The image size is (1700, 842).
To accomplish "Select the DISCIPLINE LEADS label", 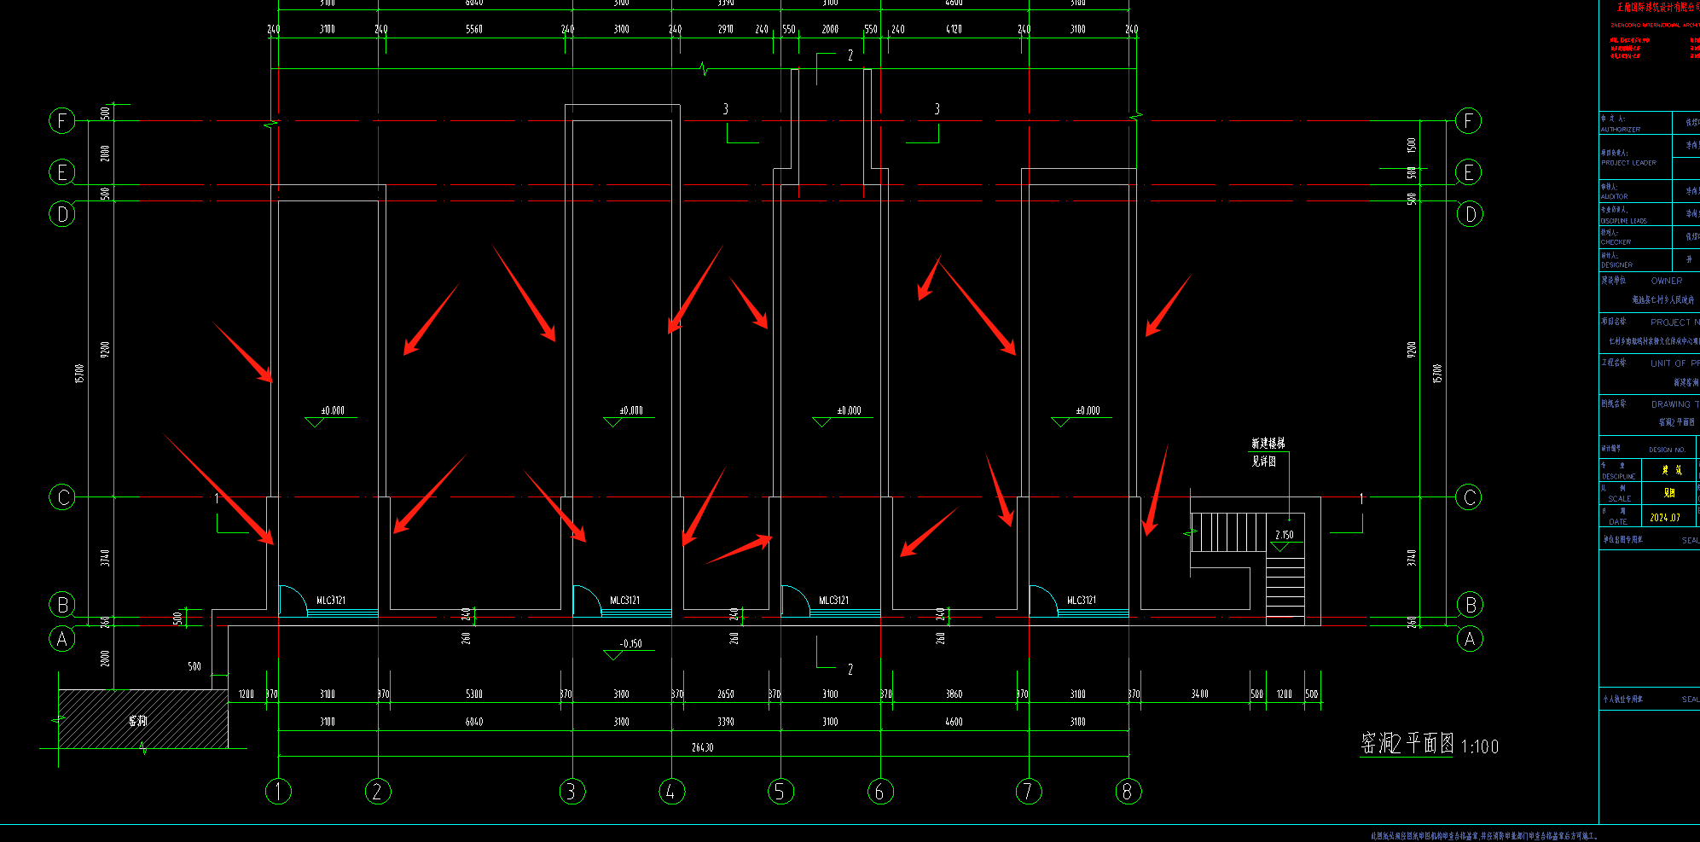I will (1624, 221).
